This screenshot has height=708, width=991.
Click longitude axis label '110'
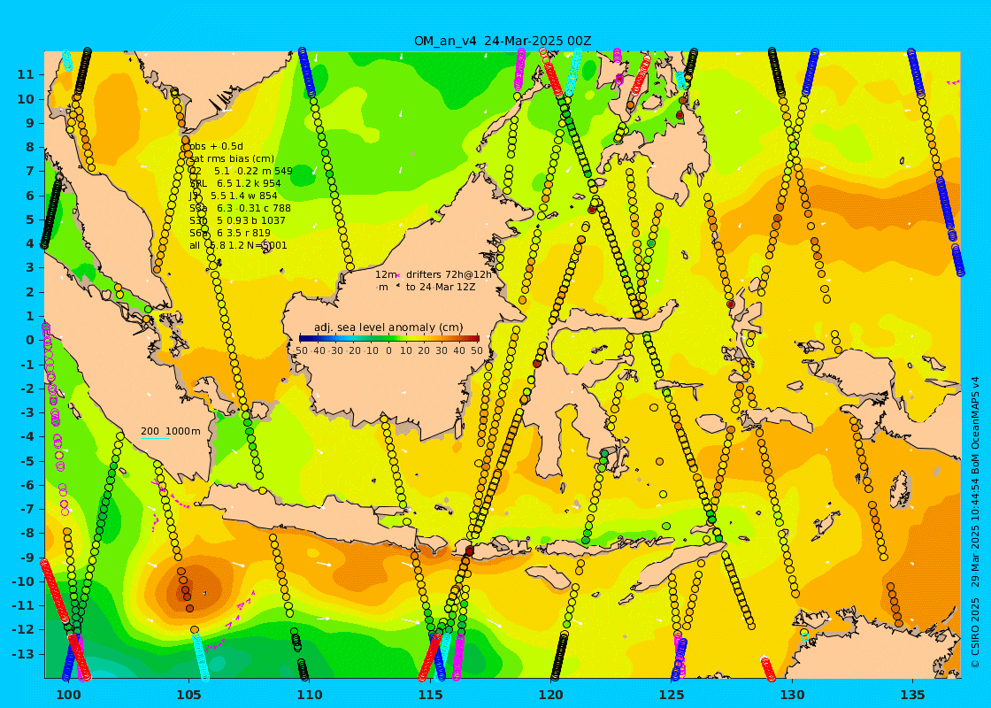[310, 694]
